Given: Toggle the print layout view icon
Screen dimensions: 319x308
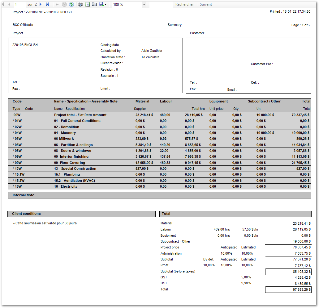Looking at the screenshot, I should click(x=88, y=4).
